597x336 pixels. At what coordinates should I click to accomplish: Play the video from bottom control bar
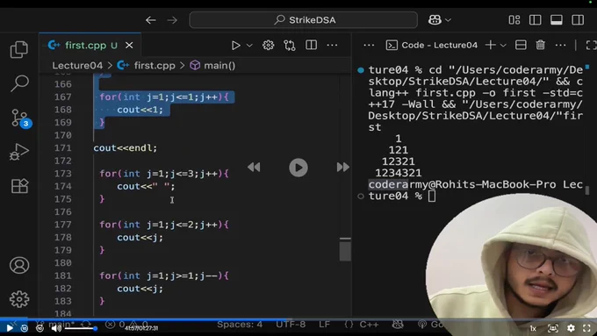click(x=10, y=328)
